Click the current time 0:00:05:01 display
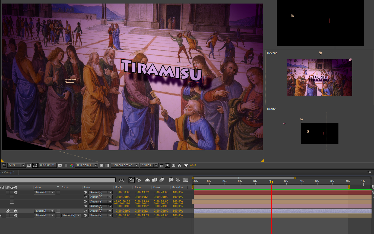The height and width of the screenshot is (234, 374). pos(47,165)
